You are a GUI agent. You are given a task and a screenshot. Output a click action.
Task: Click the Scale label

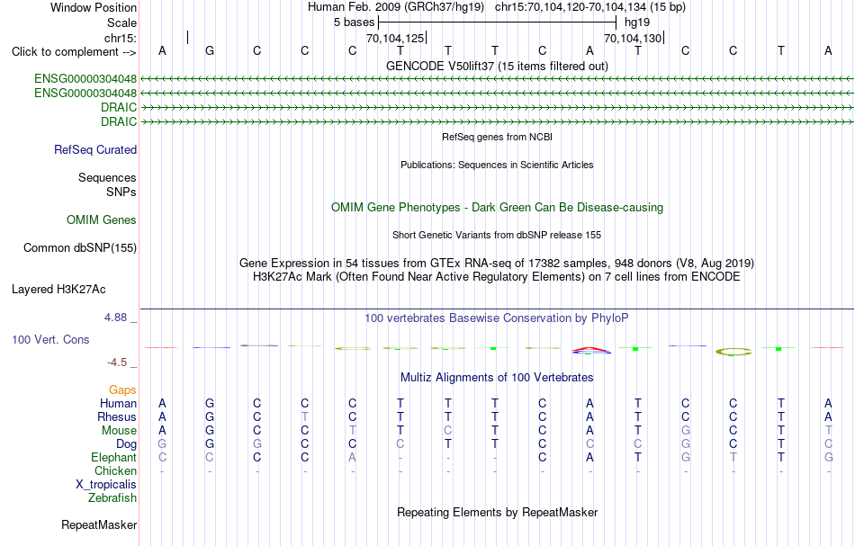[121, 22]
